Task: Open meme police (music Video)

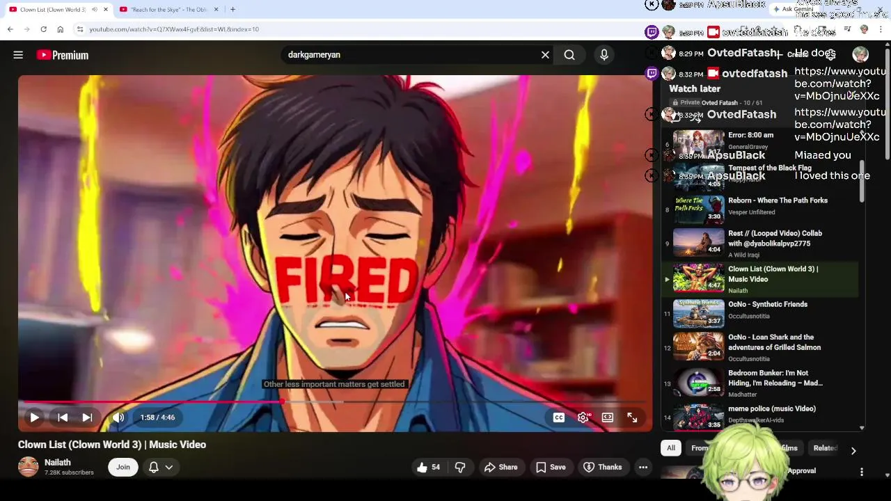Action: pos(772,408)
